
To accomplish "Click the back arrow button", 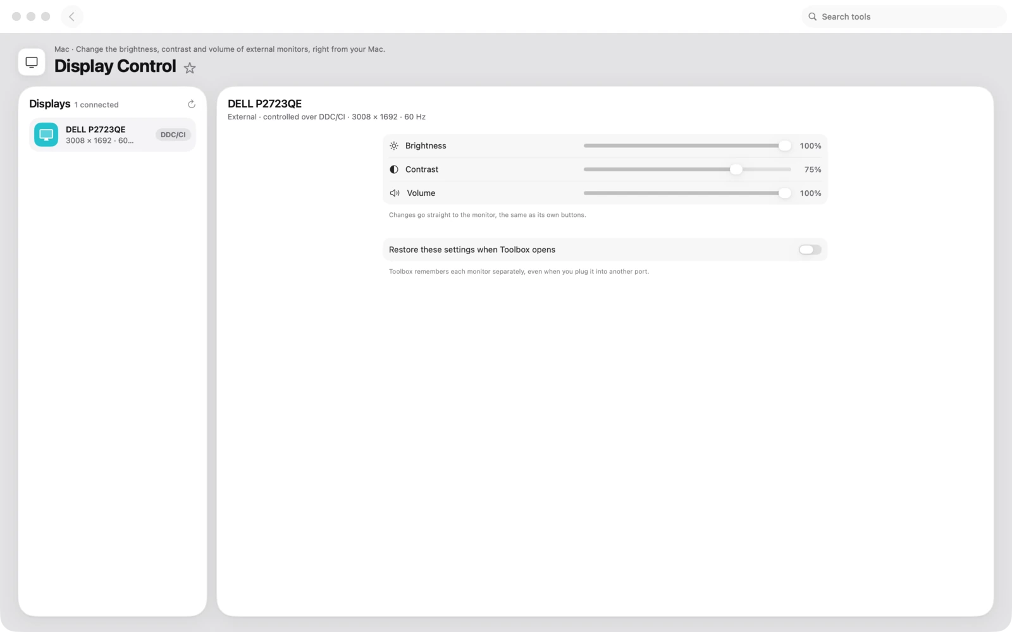I will pos(72,16).
